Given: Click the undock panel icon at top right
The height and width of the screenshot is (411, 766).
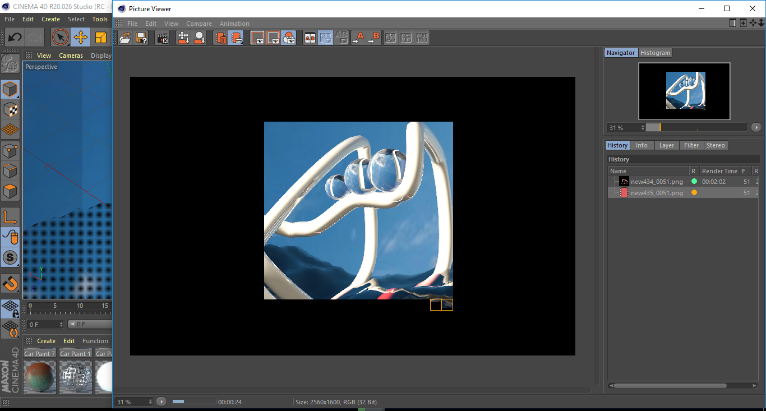Looking at the screenshot, I should [x=732, y=23].
